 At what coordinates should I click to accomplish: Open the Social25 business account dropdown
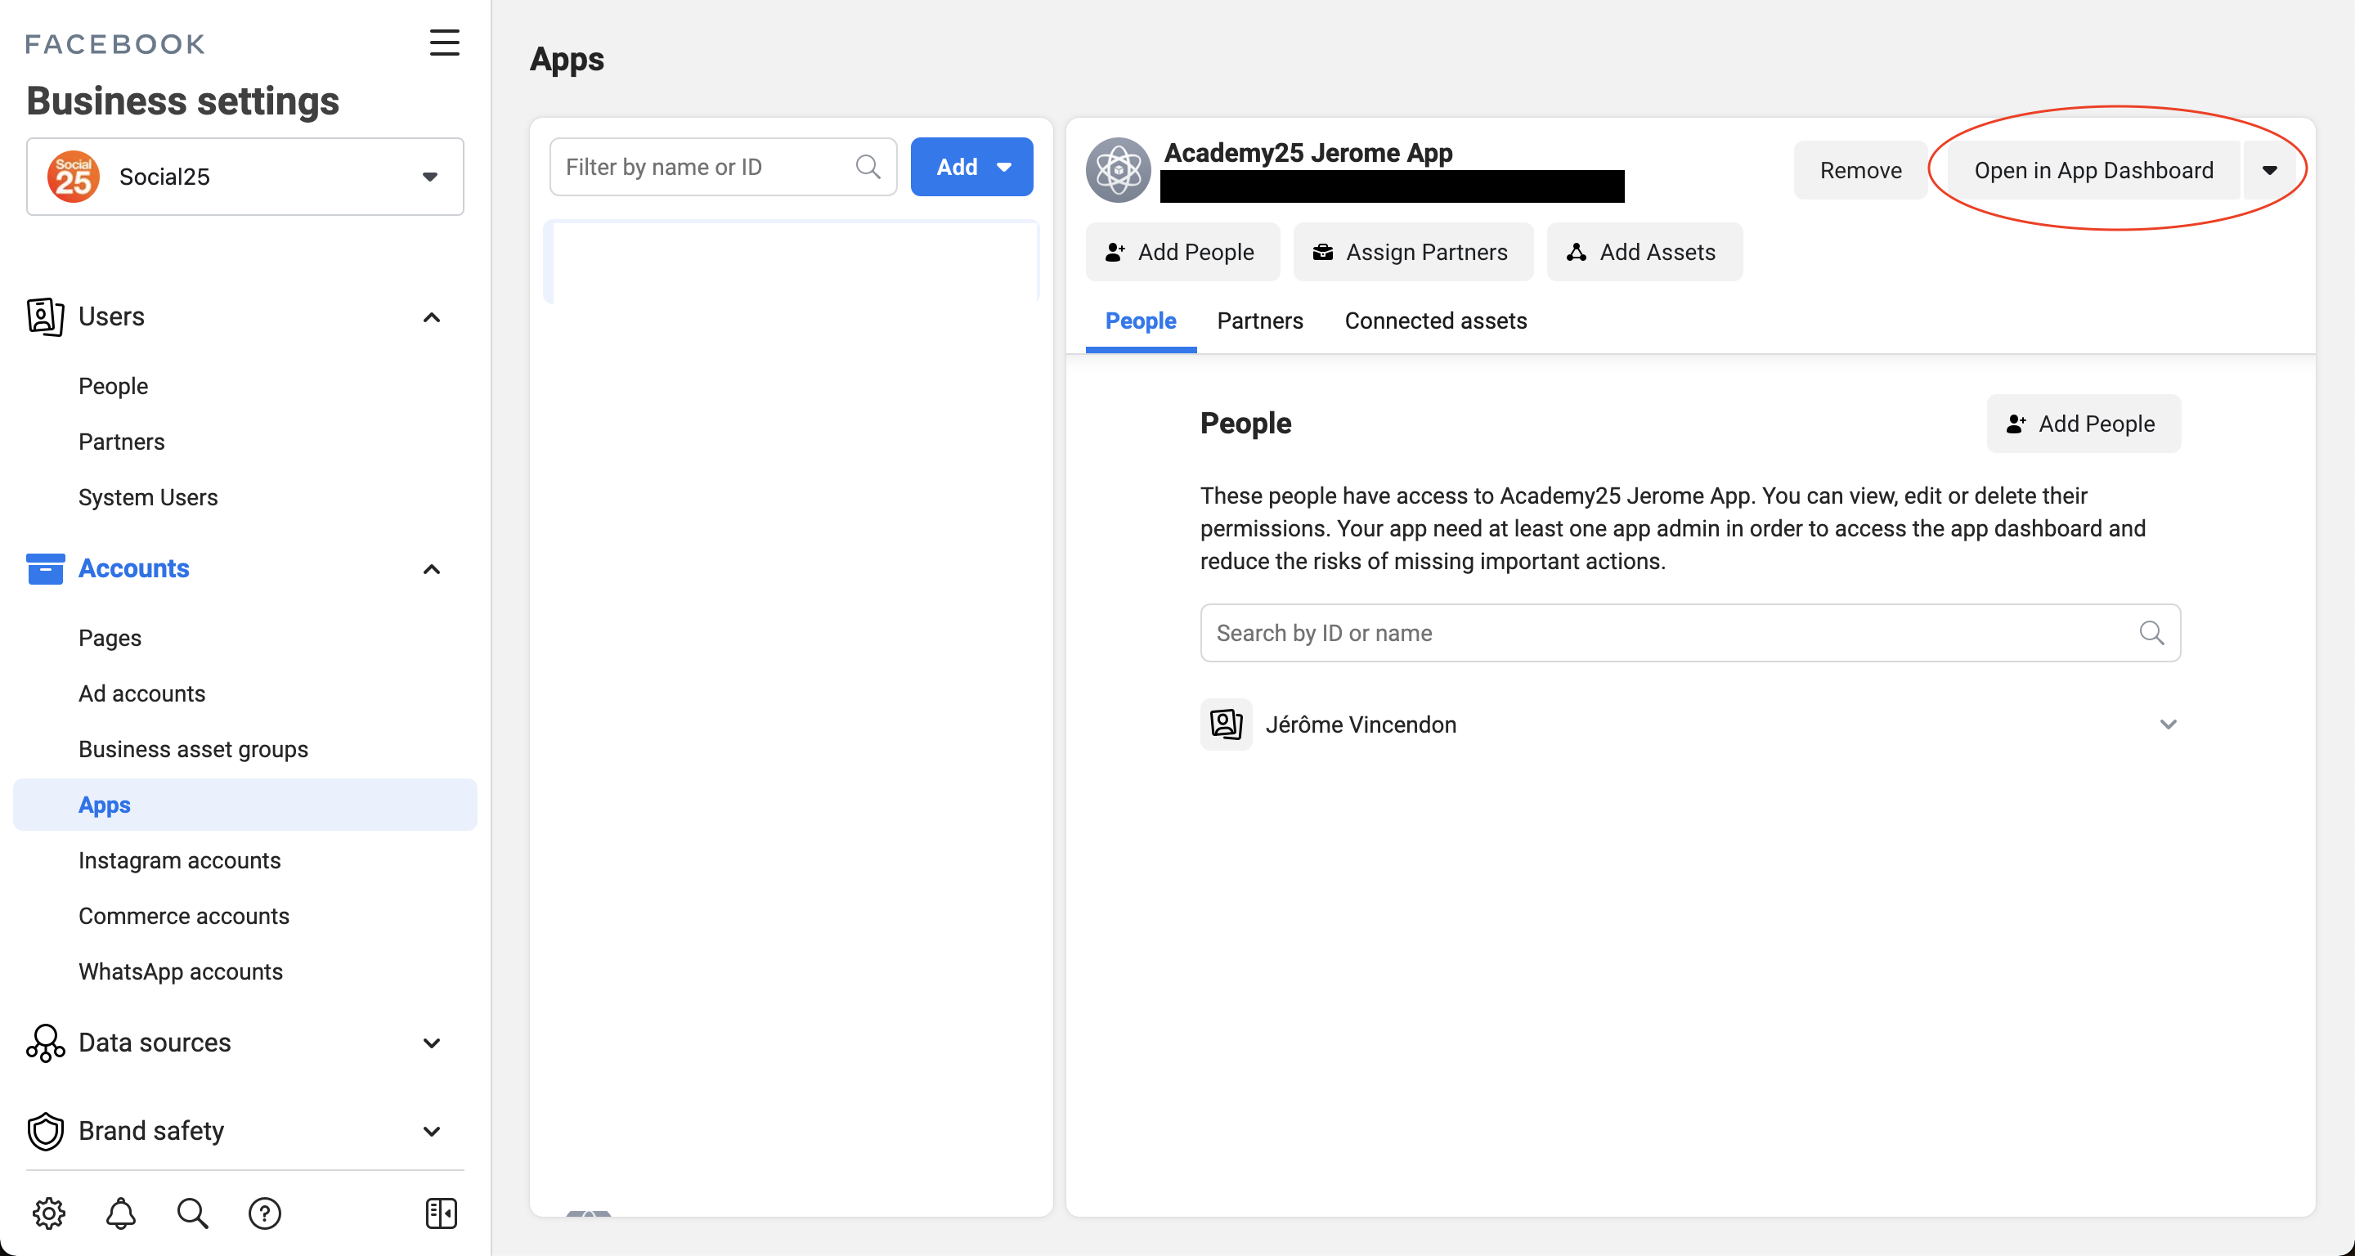pos(245,177)
